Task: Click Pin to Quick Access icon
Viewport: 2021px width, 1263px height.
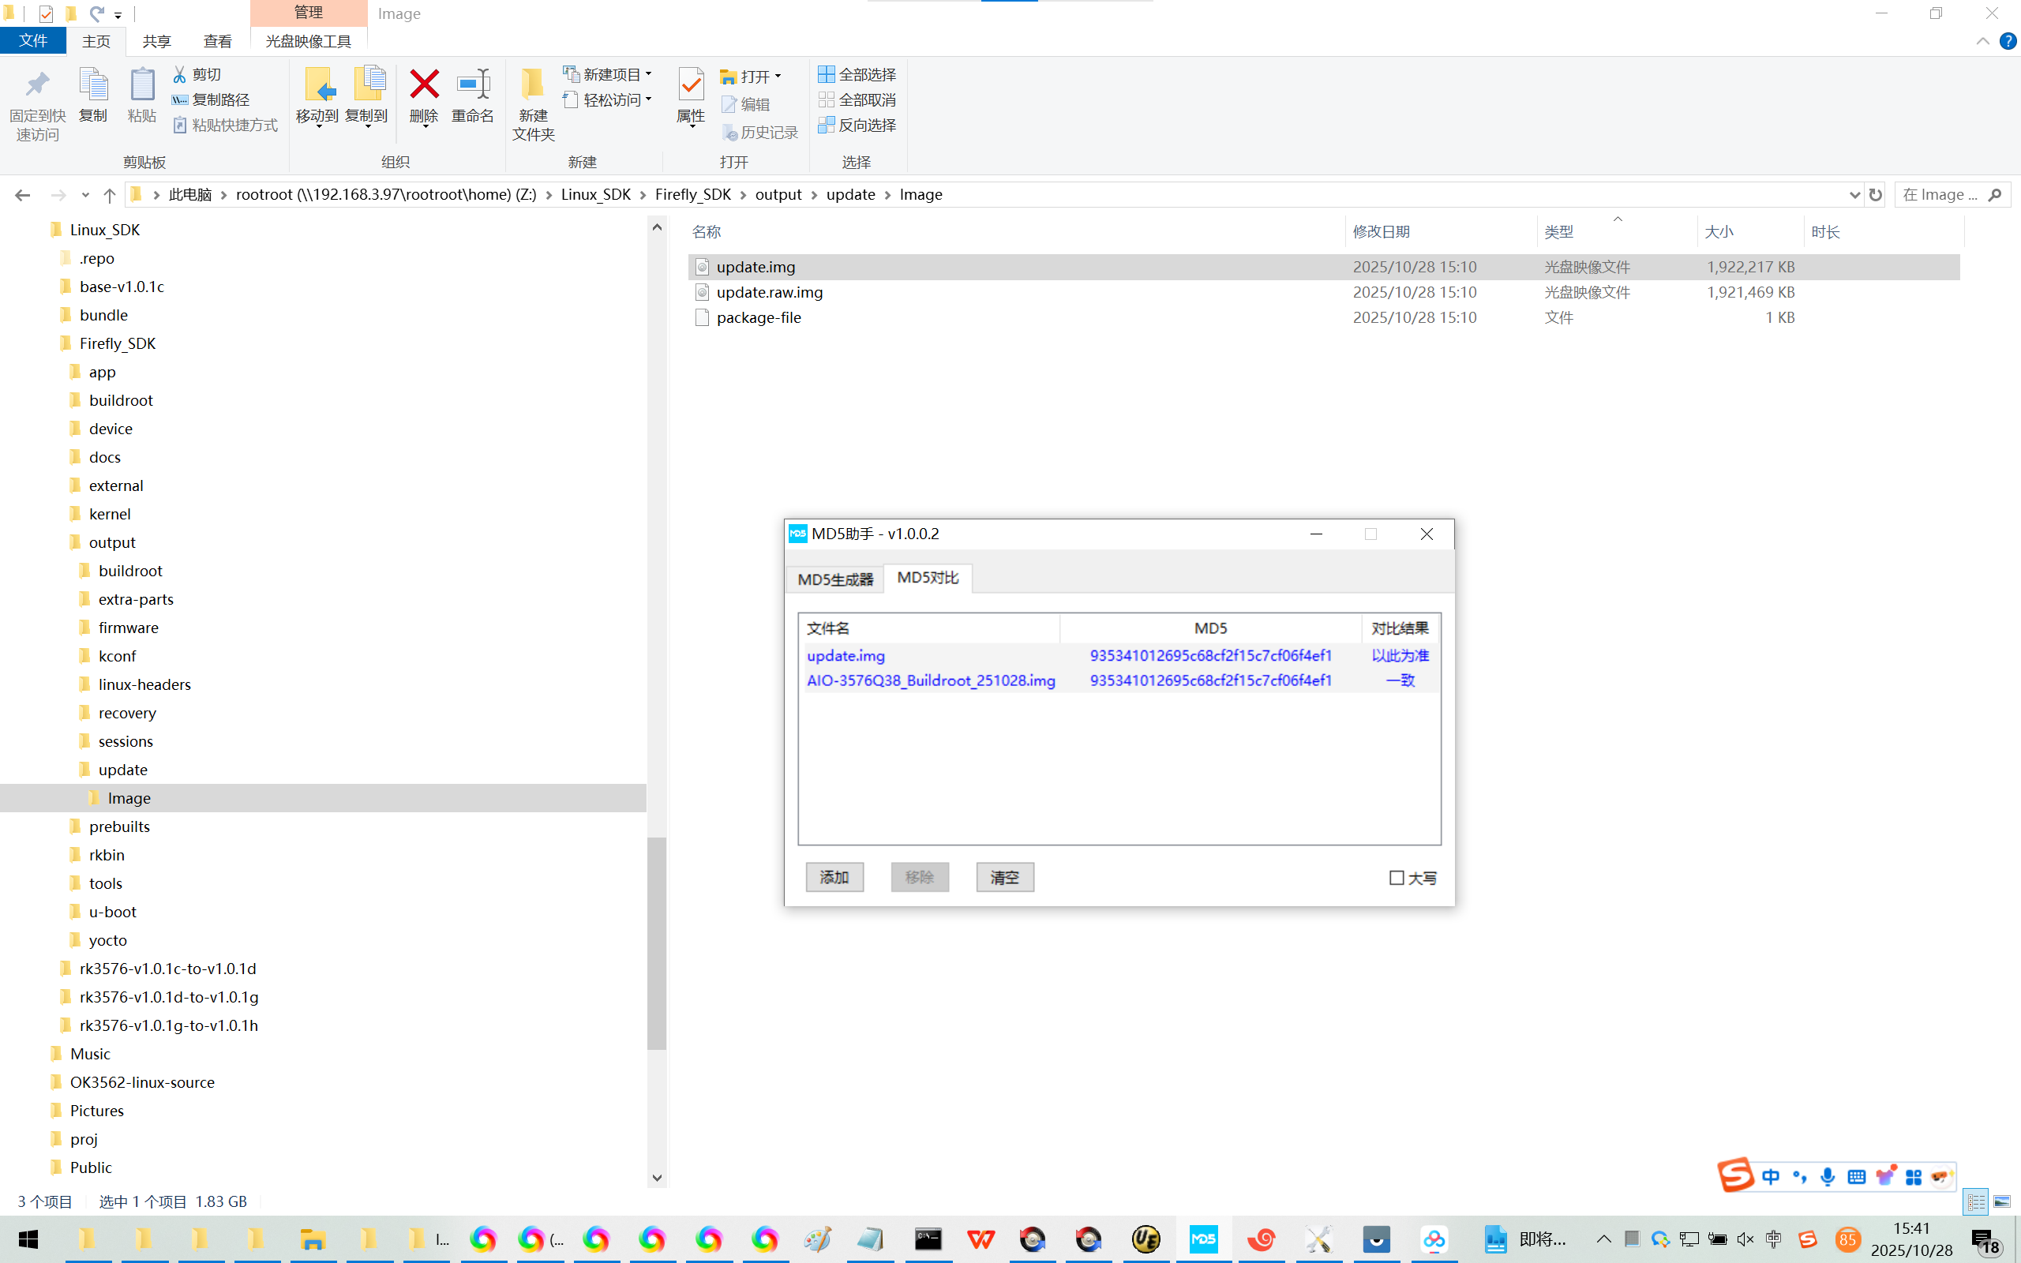Action: 37,84
